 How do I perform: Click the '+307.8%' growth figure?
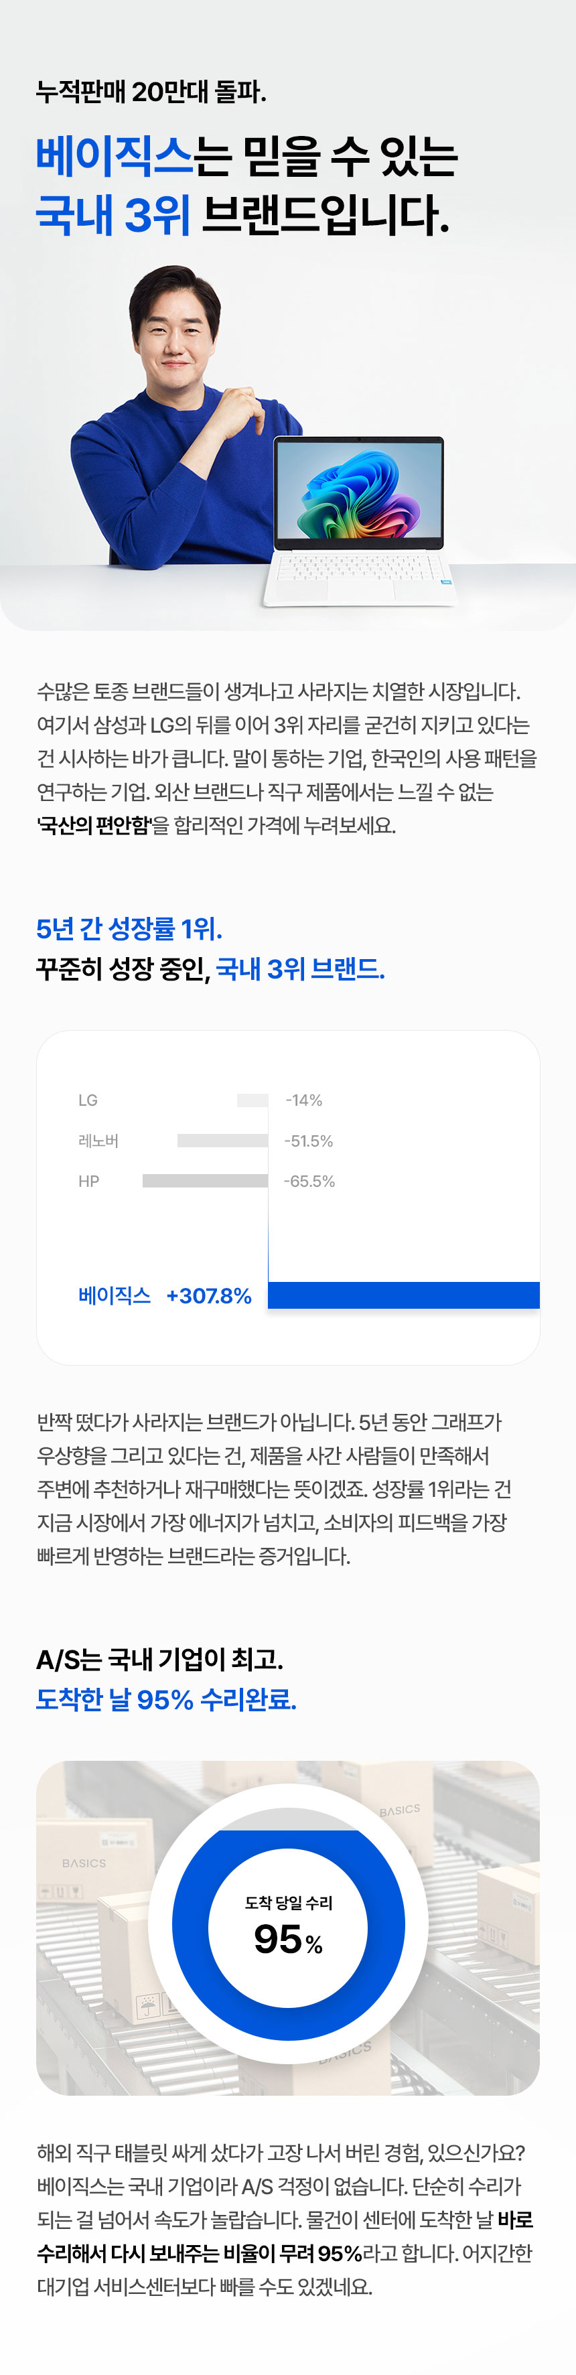click(208, 1295)
